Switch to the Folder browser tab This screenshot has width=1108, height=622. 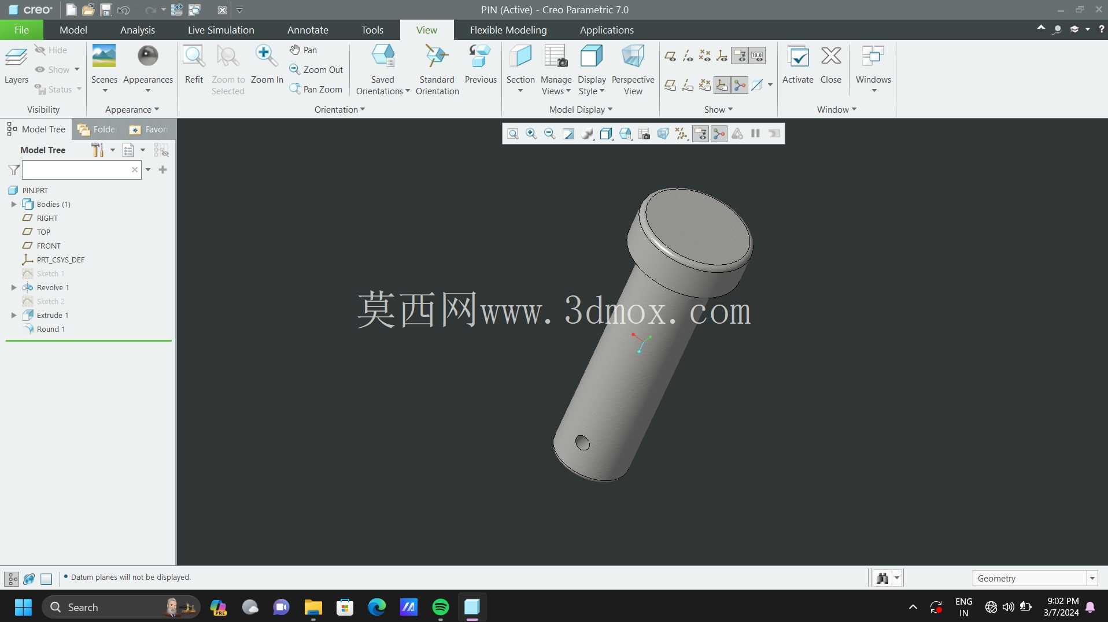tap(97, 129)
